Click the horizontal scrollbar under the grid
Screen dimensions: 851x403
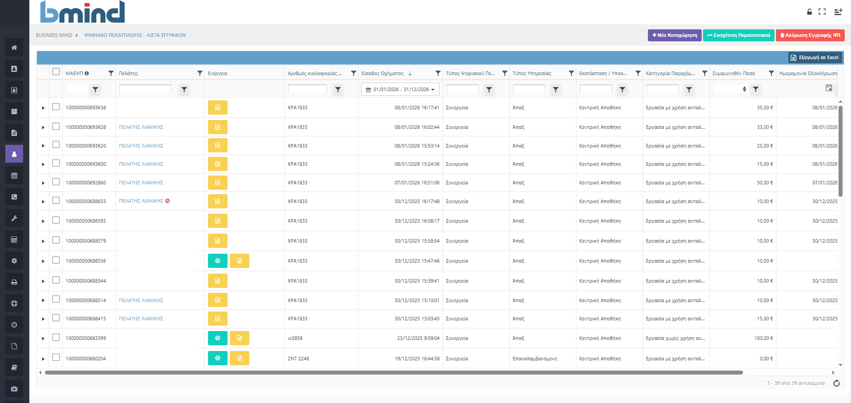[x=393, y=372]
